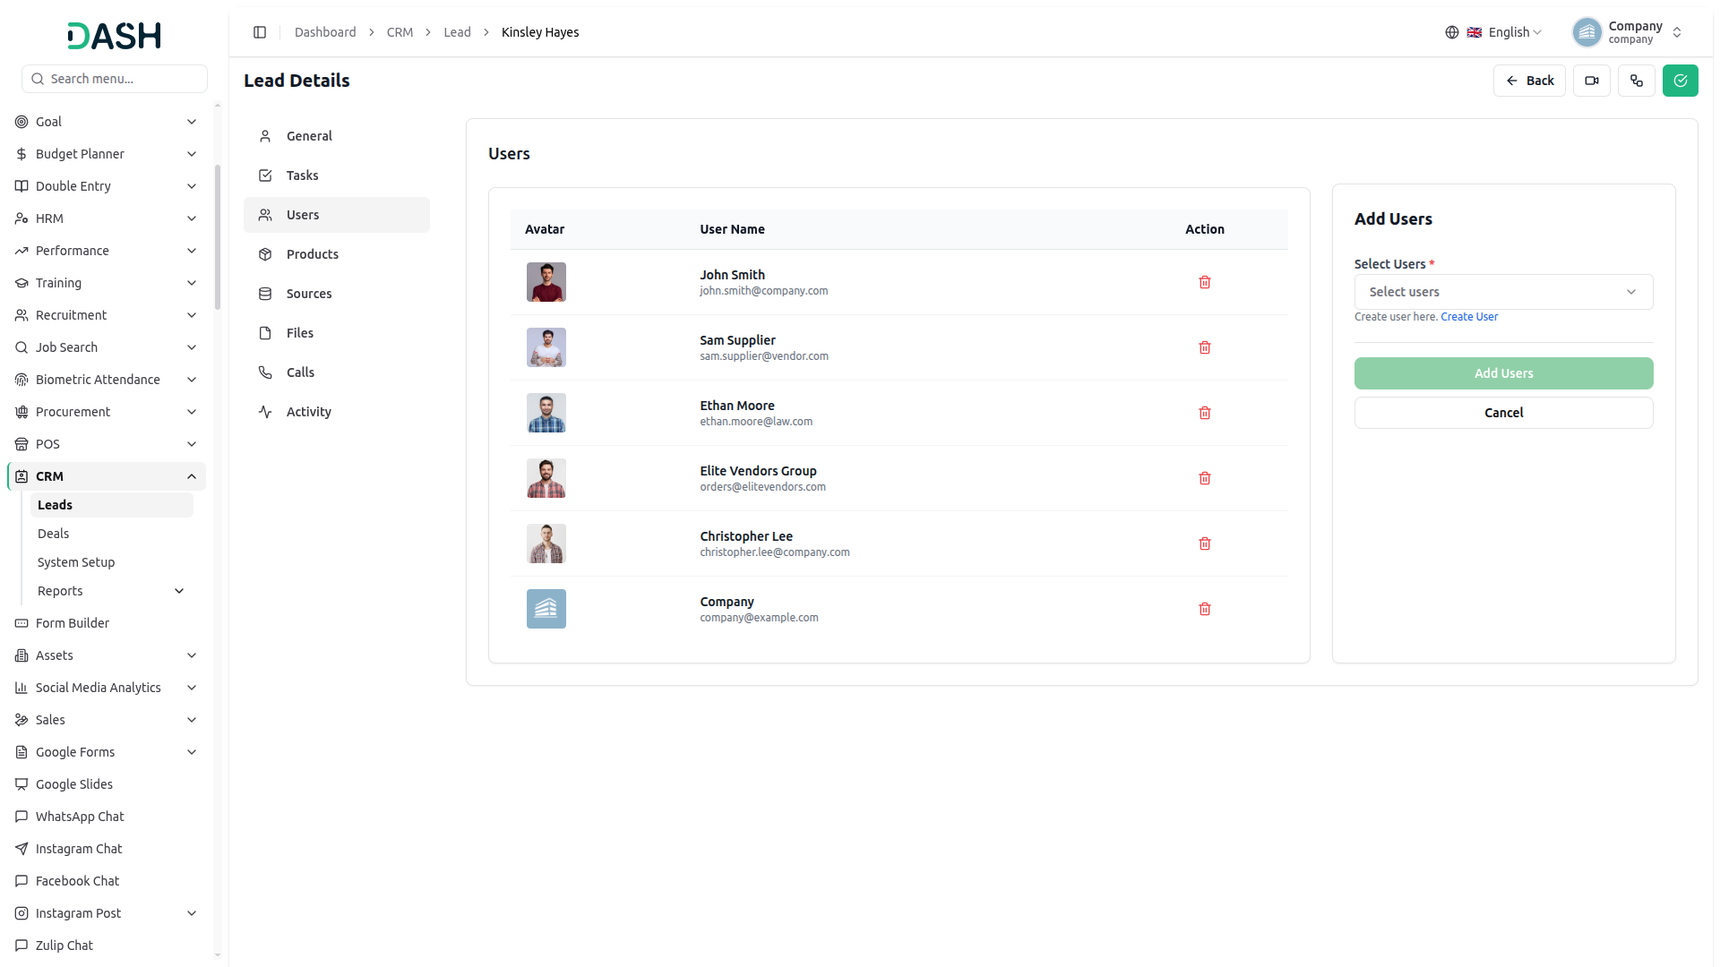Click the Form Builder sidebar icon
Image resolution: width=1720 pixels, height=967 pixels.
21,623
